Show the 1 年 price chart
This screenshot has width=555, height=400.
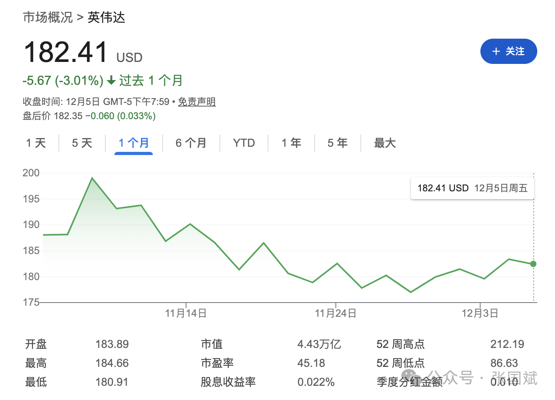(x=291, y=143)
